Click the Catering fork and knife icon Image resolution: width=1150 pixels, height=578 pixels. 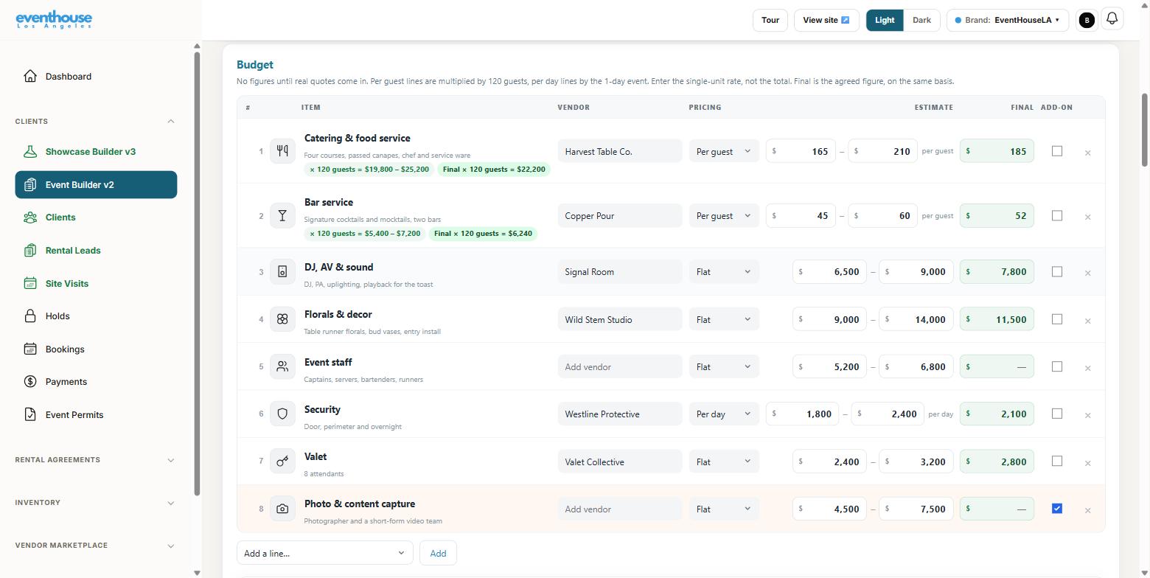(x=282, y=151)
